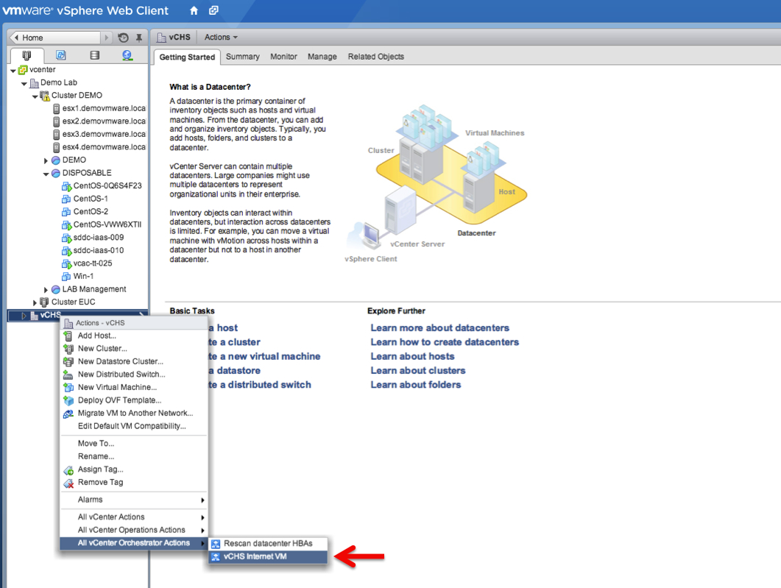The image size is (781, 588).
Task: Collapse the Demo Lab datacenter node
Action: 24,84
